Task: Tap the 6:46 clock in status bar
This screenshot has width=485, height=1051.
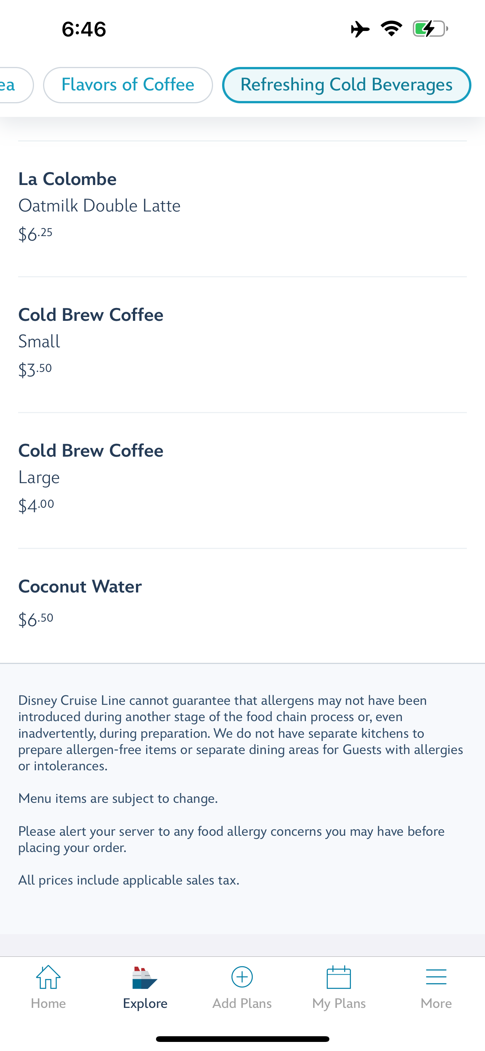Action: click(84, 30)
